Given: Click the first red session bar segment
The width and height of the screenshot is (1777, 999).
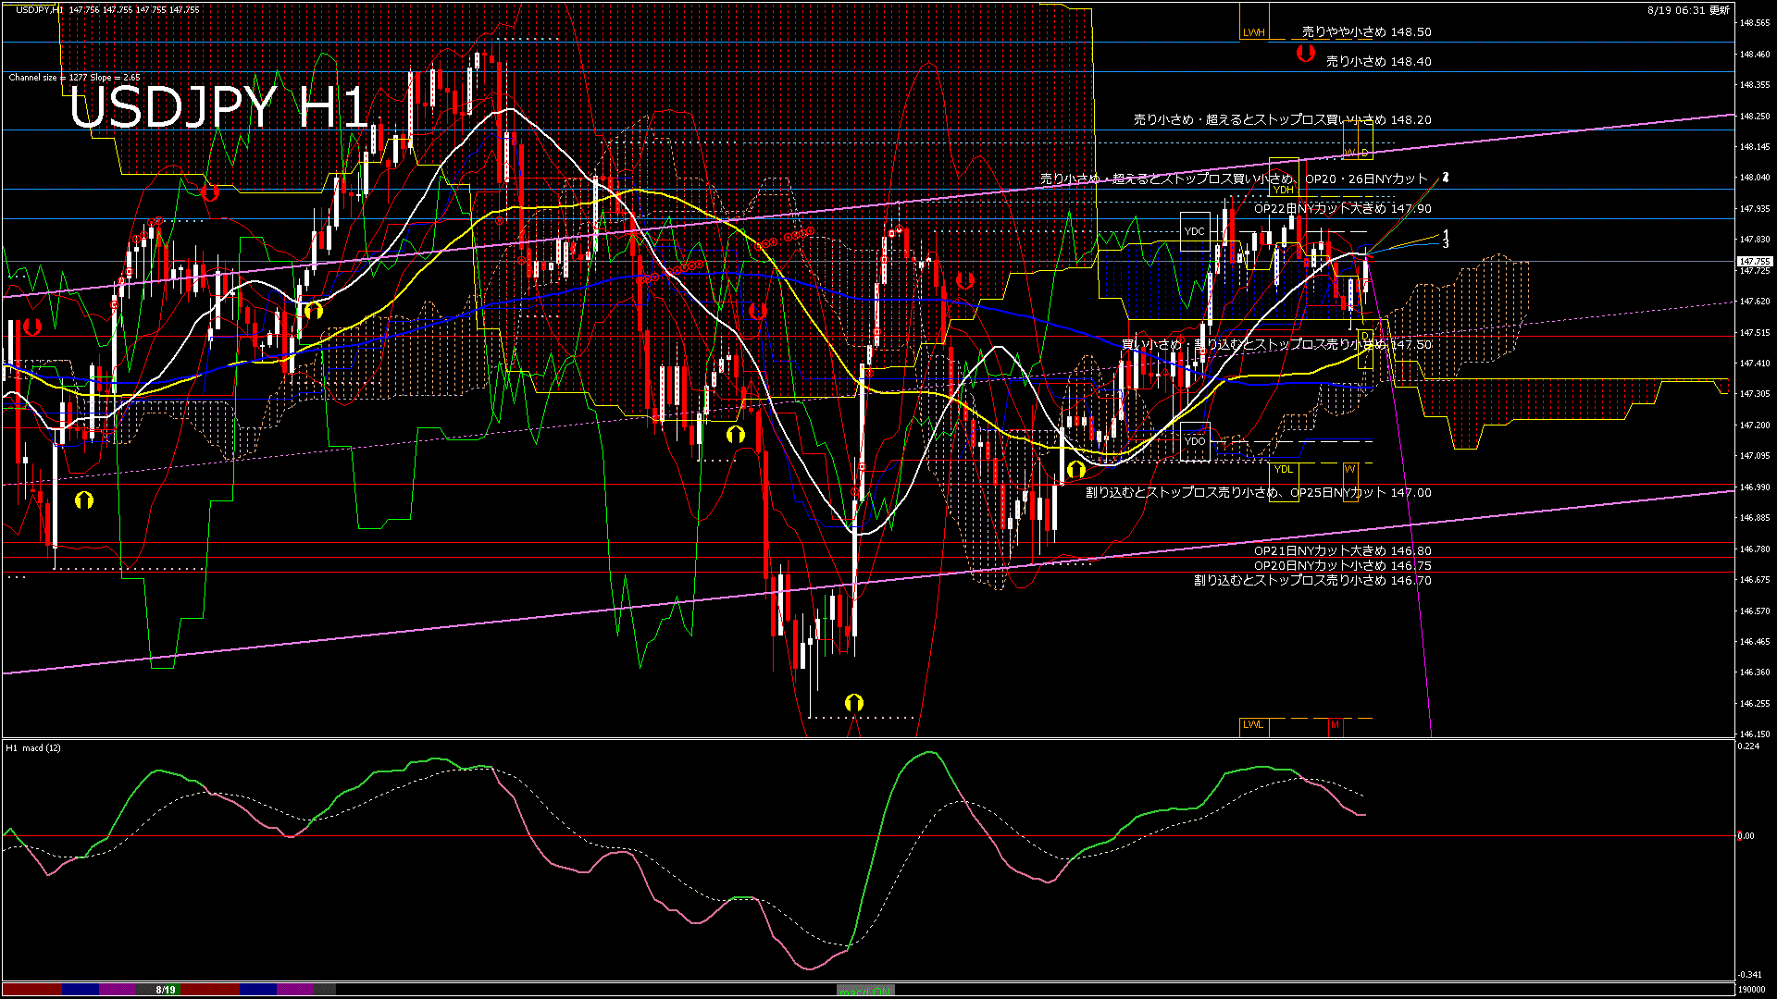Looking at the screenshot, I should coord(32,990).
